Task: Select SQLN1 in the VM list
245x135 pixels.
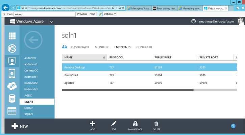Action: coord(37,102)
